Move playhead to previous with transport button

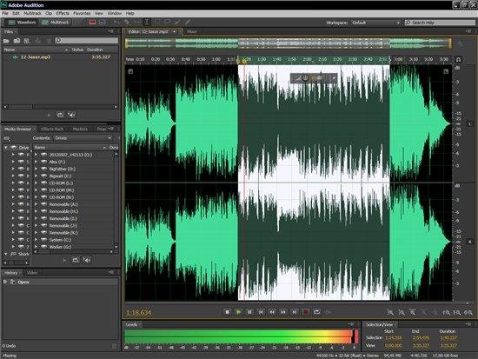click(261, 312)
